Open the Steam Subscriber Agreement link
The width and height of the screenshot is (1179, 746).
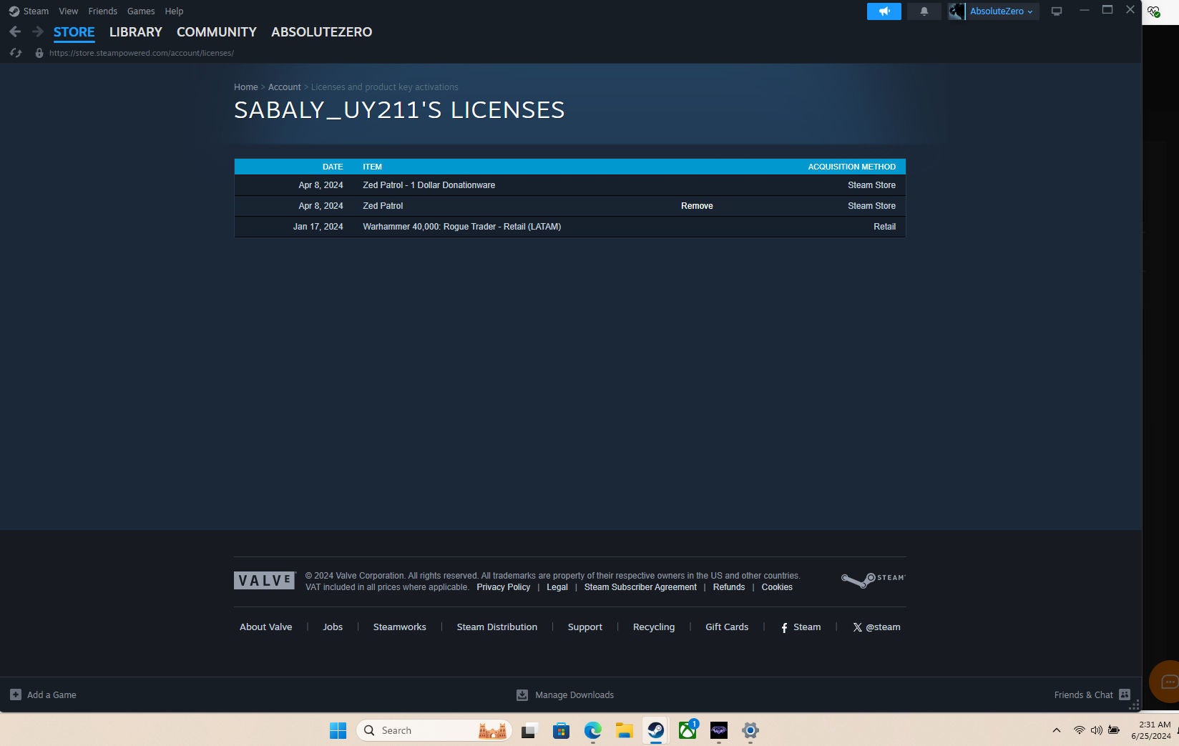point(640,587)
